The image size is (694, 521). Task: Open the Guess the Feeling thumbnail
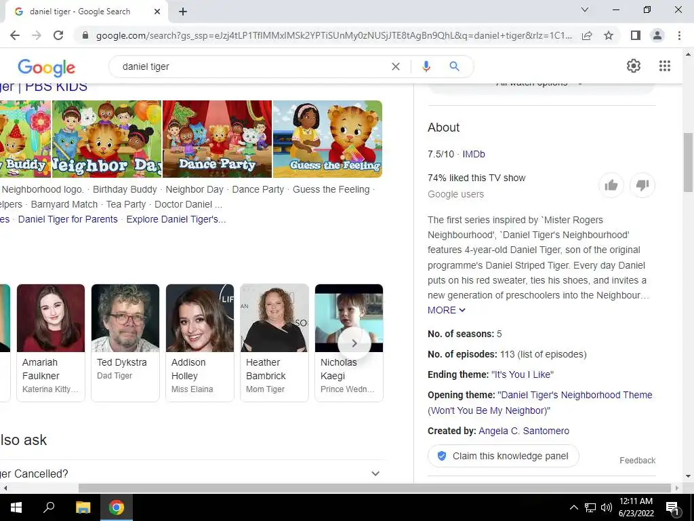tap(327, 139)
